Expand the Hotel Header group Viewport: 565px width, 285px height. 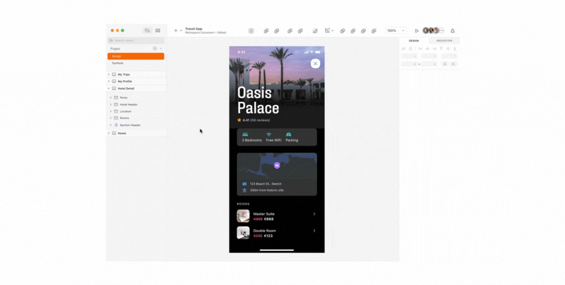point(110,104)
